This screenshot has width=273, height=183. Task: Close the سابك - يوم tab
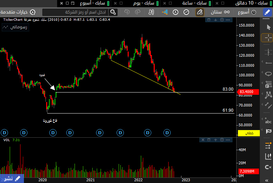point(115,3)
